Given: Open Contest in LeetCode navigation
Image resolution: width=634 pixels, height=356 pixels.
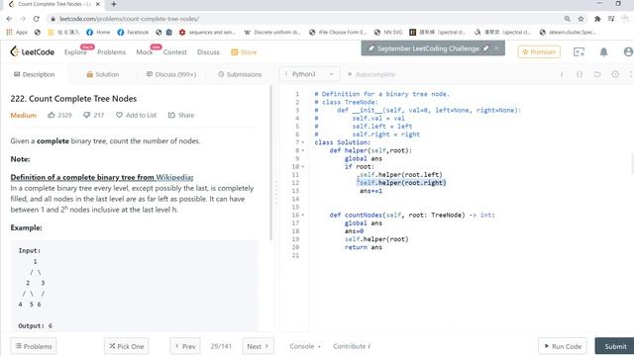Looking at the screenshot, I should [175, 52].
